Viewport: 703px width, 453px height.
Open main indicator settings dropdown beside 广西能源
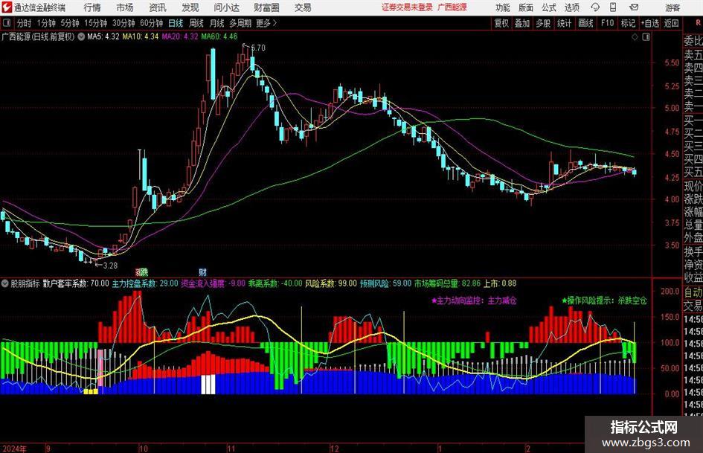(x=81, y=36)
